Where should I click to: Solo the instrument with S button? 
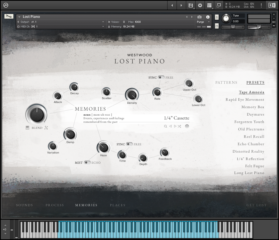[217, 17]
